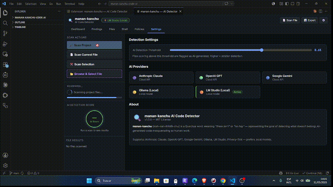Open the Source Control view
The image size is (333, 187).
coord(5,33)
